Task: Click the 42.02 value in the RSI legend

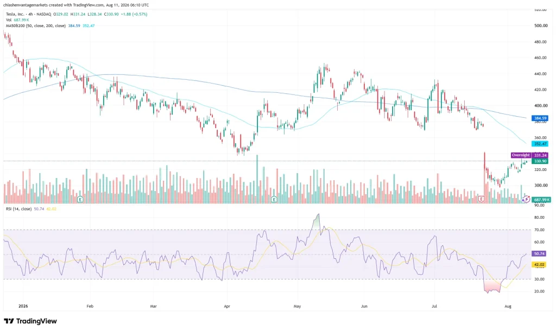Action: point(52,209)
